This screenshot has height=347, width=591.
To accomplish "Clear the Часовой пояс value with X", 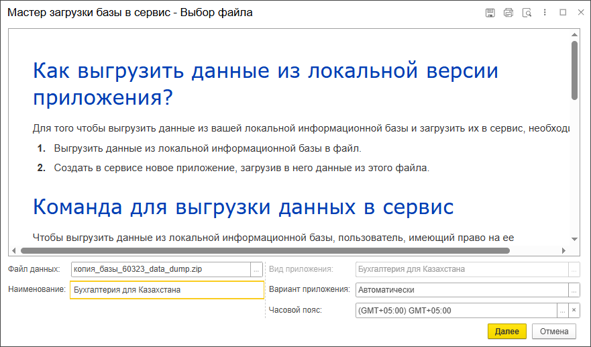I will [574, 310].
